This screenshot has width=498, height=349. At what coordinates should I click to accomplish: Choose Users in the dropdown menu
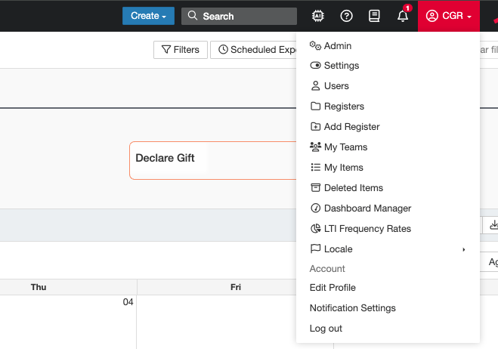point(388,86)
